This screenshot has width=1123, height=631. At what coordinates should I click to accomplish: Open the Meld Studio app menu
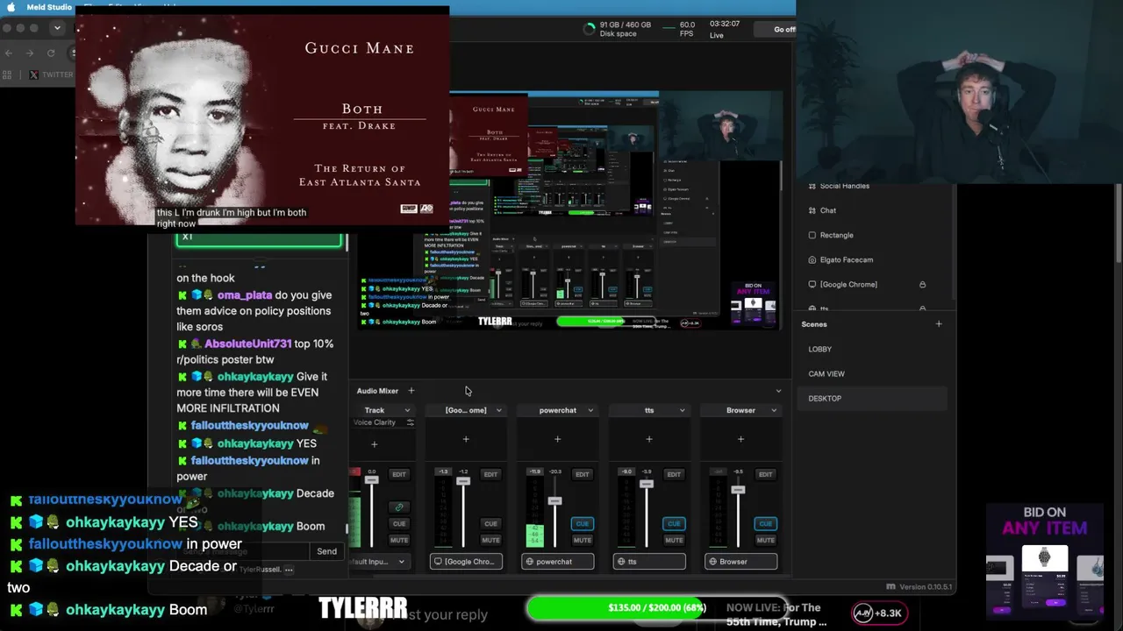pyautogui.click(x=49, y=7)
